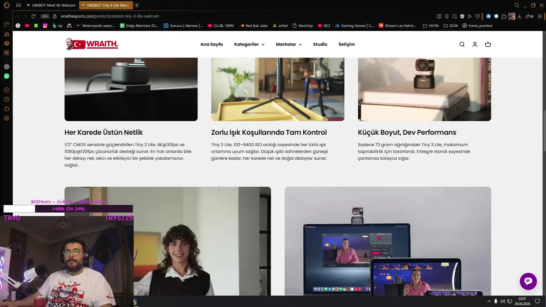Open CLUB. 10PM bookmark
The height and width of the screenshot is (307, 546).
coord(221,26)
